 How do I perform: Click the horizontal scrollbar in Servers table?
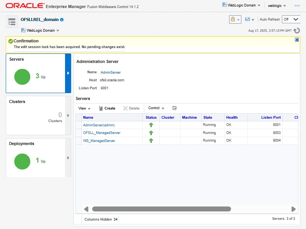(x=161, y=209)
